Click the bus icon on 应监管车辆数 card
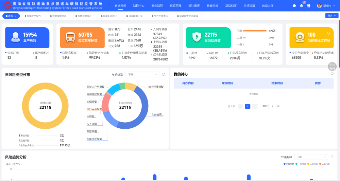 pos(70,37)
